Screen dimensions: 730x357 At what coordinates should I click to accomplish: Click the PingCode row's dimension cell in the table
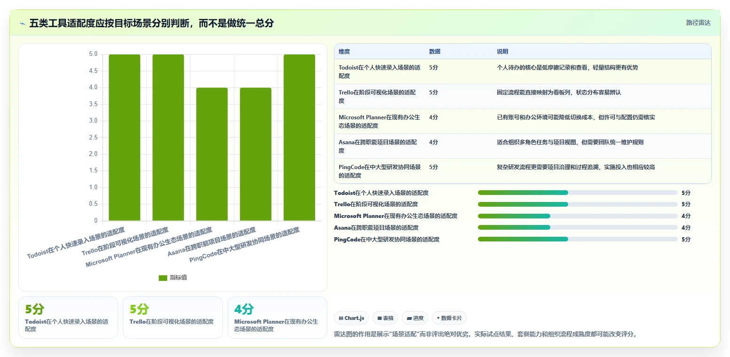pos(380,171)
